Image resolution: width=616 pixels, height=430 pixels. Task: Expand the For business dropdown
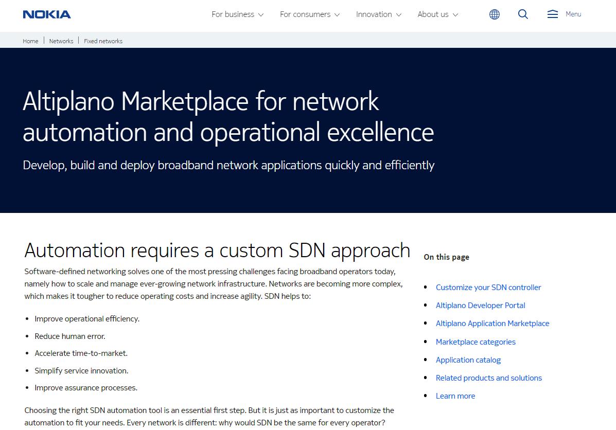pos(237,14)
